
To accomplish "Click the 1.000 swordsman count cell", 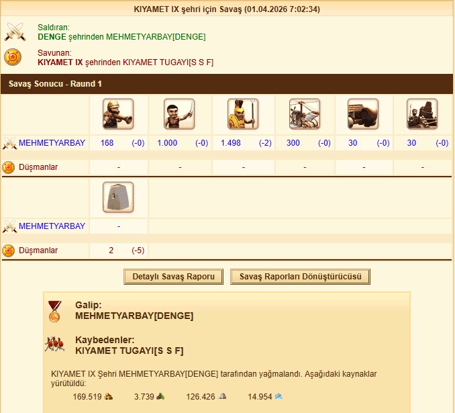I will (167, 143).
